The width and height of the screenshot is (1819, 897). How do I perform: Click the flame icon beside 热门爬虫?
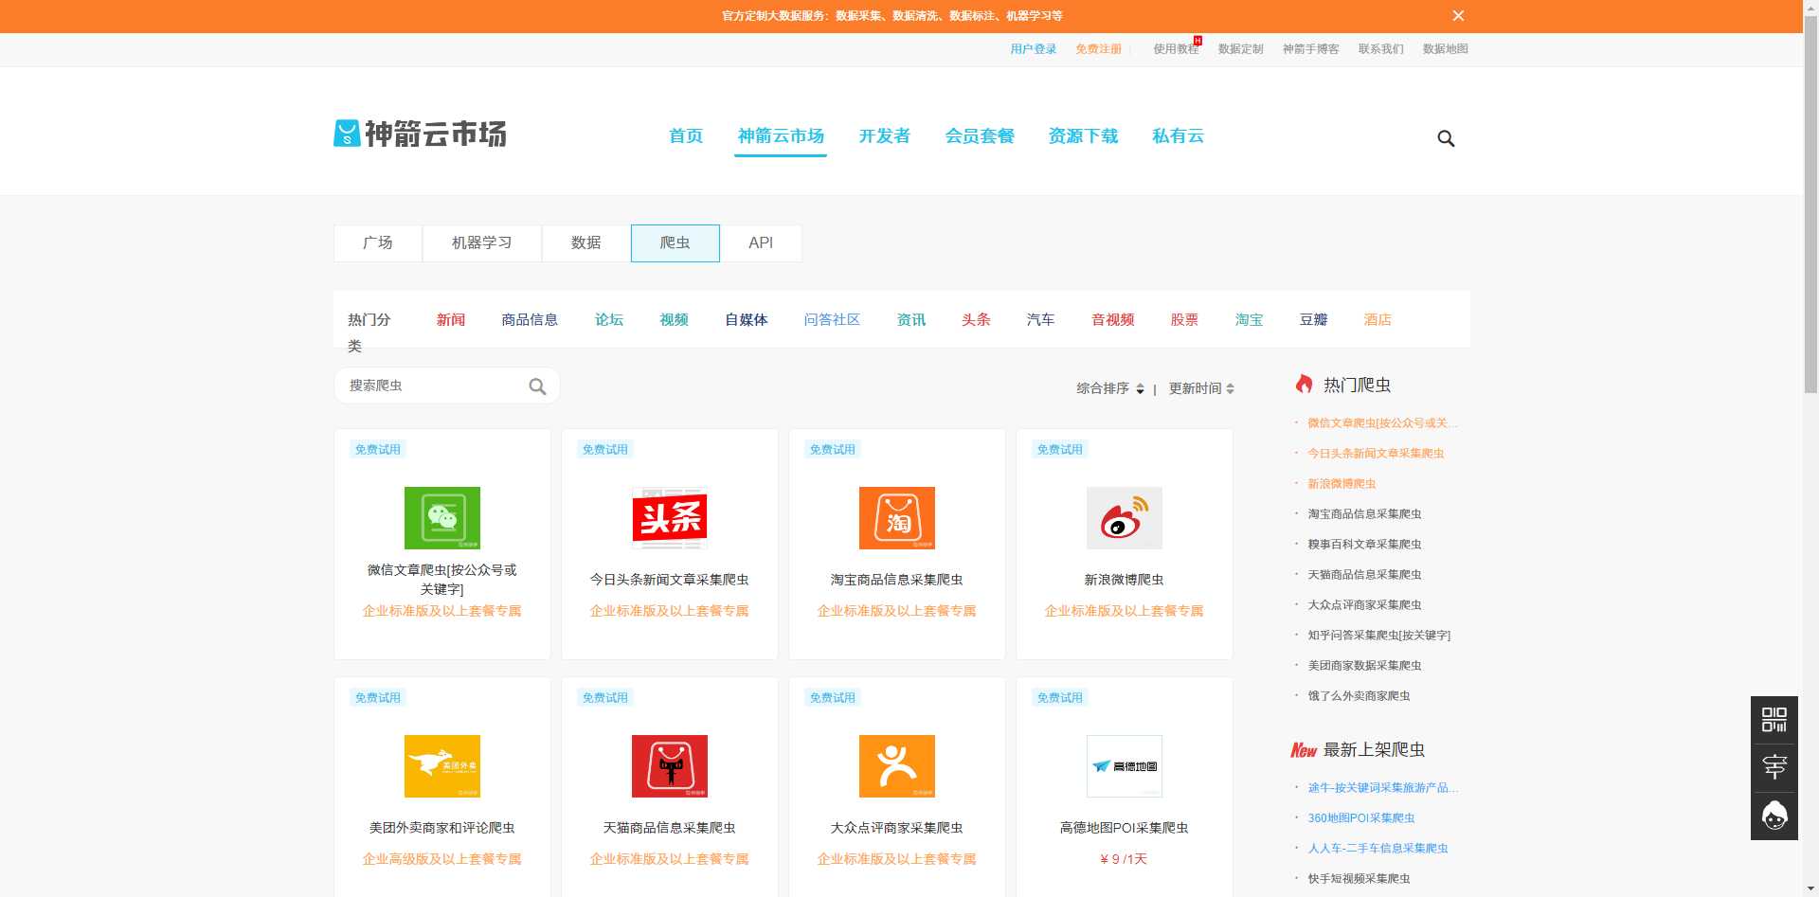tap(1305, 384)
